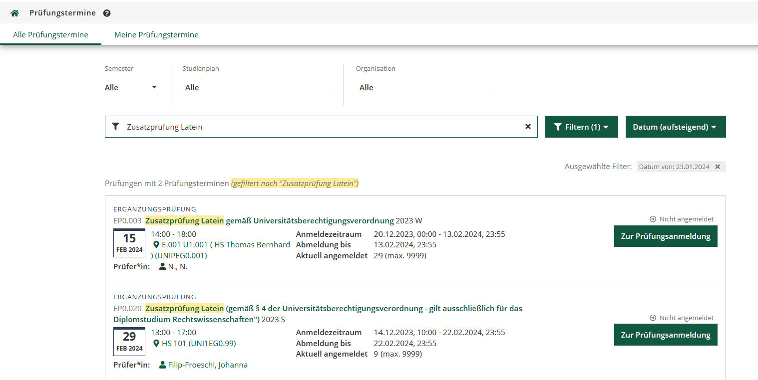Click in the Studienplan input field
The height and width of the screenshot is (380, 758).
click(x=257, y=88)
